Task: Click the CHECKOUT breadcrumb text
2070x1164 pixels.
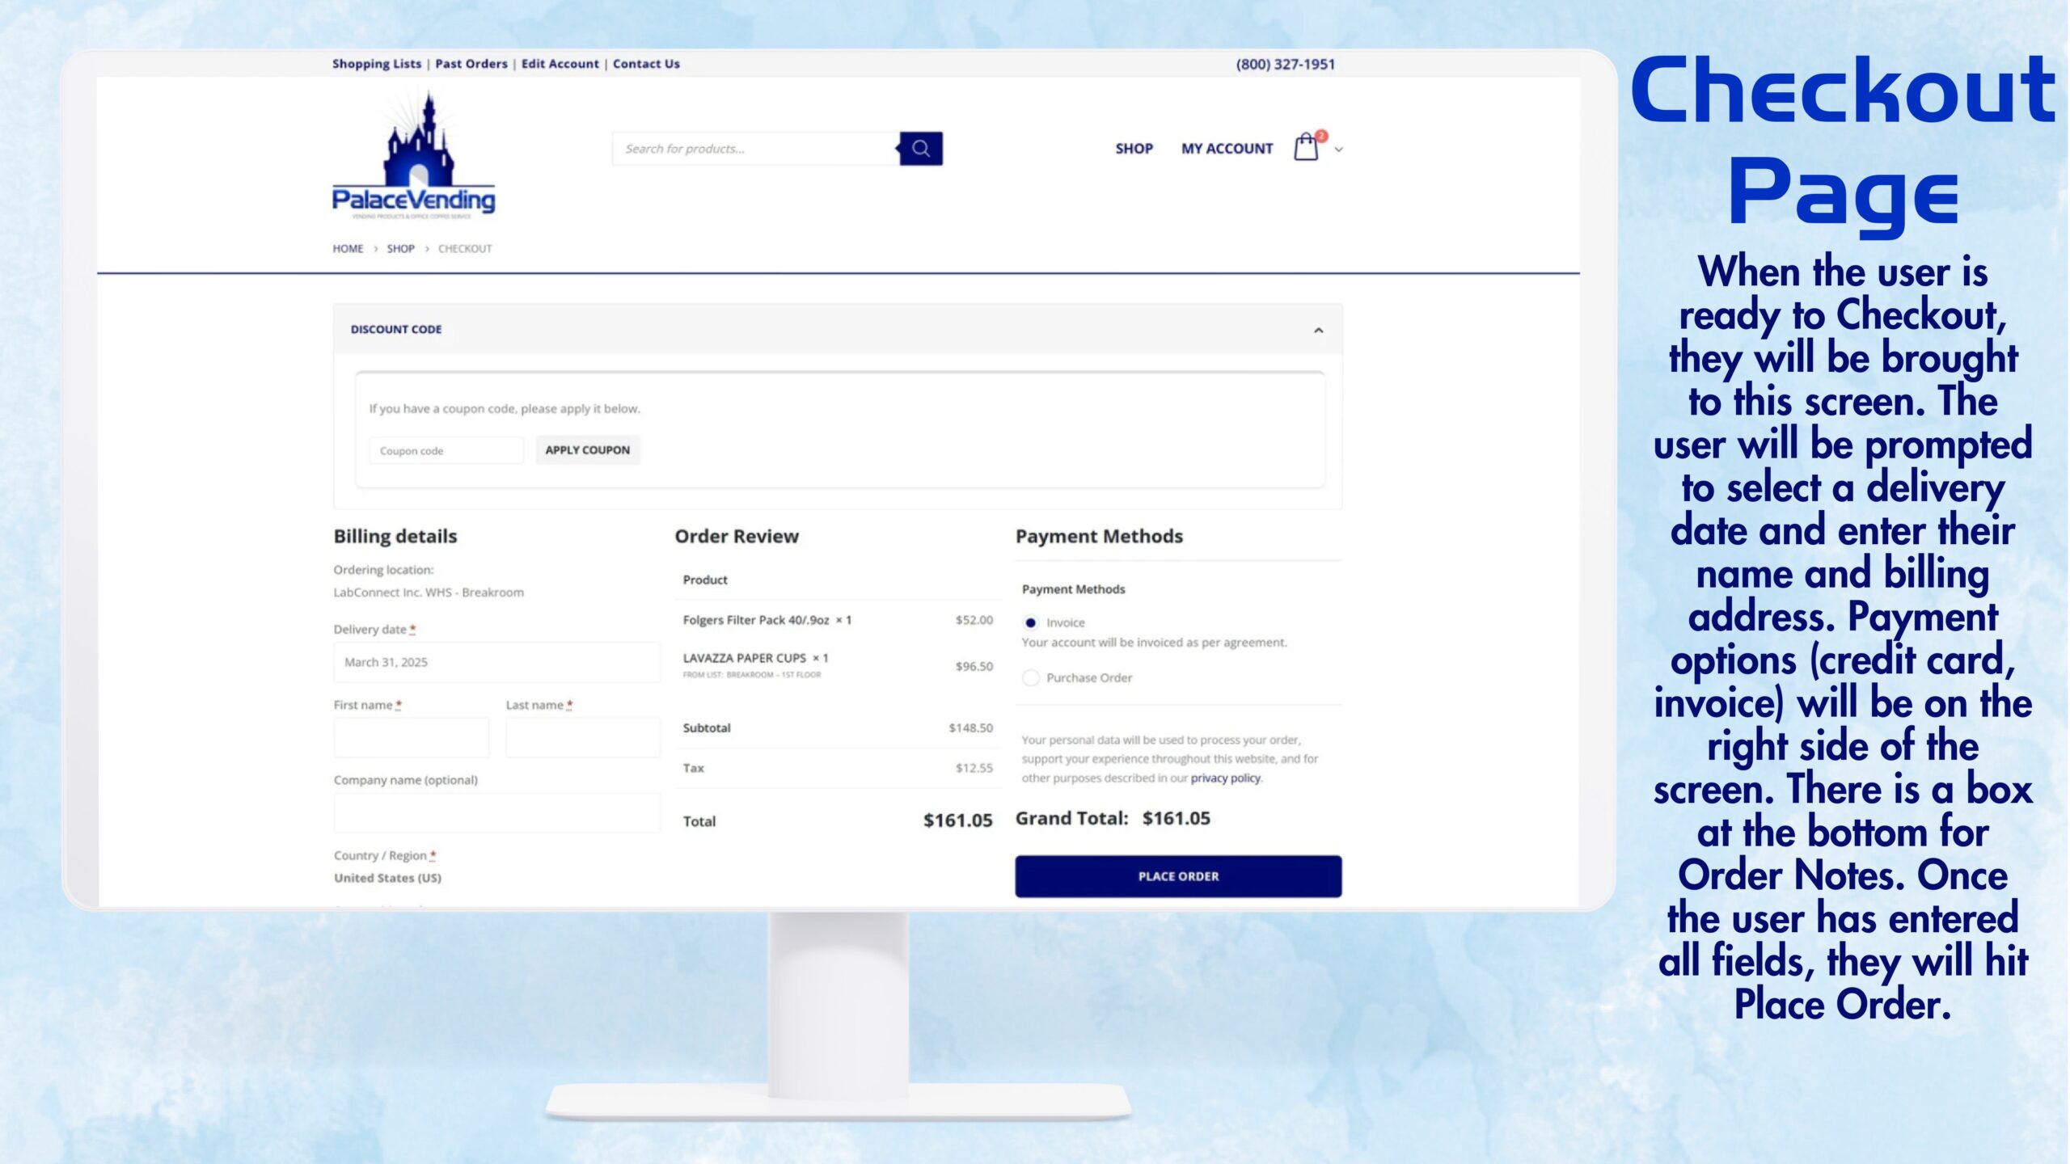Action: 465,248
